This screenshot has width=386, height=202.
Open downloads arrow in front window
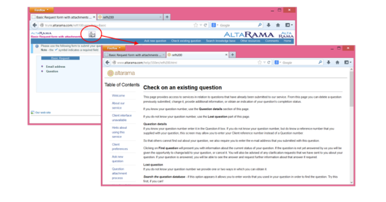329,62
